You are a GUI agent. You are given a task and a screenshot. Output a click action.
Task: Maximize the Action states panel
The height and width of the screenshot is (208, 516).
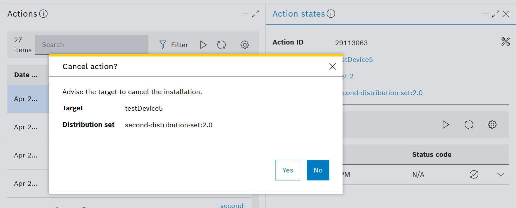click(496, 14)
